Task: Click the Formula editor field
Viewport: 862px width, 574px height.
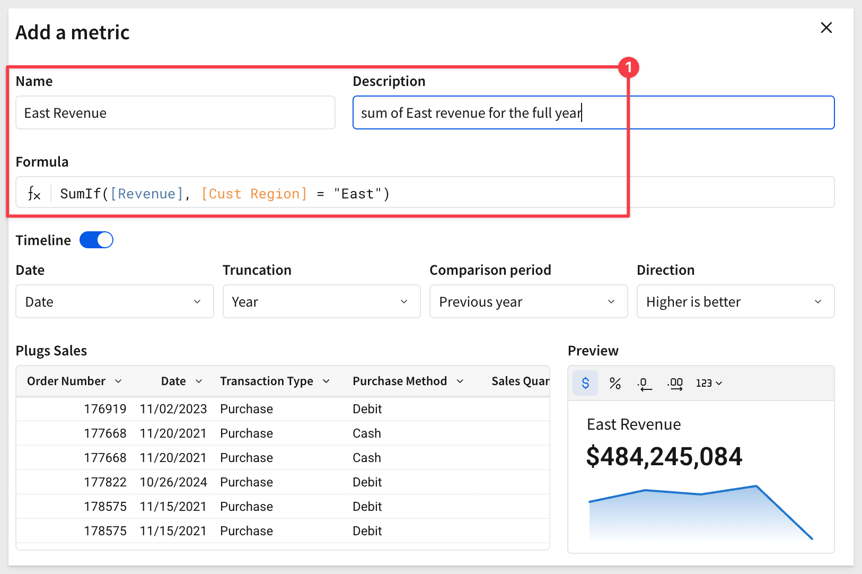Action: [x=425, y=192]
